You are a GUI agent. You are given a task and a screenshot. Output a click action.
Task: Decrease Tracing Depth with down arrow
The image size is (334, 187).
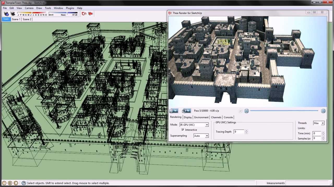click(x=246, y=133)
